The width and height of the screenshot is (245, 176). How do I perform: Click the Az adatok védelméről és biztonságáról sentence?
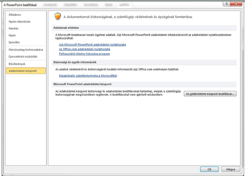tap(117, 69)
